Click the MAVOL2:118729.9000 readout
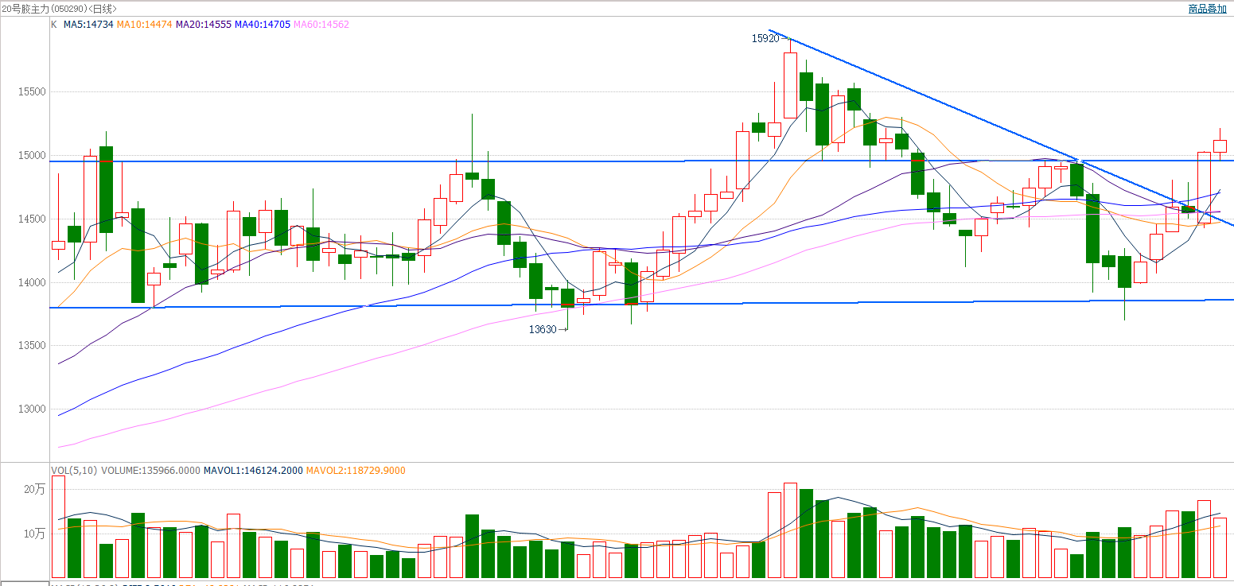Image resolution: width=1234 pixels, height=586 pixels. click(356, 471)
